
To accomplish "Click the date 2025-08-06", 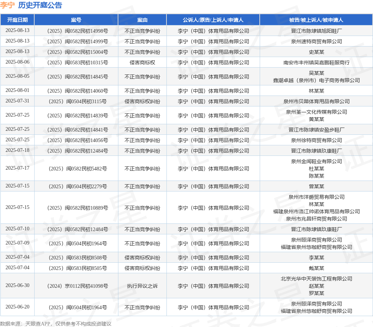I will (17, 62).
